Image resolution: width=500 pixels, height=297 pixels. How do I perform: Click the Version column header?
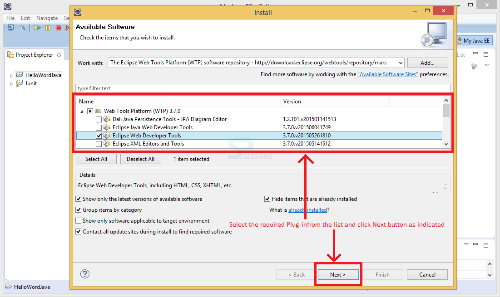pyautogui.click(x=335, y=102)
